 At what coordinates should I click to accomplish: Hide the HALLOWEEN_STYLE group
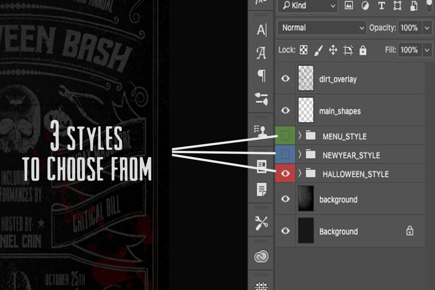click(x=286, y=173)
